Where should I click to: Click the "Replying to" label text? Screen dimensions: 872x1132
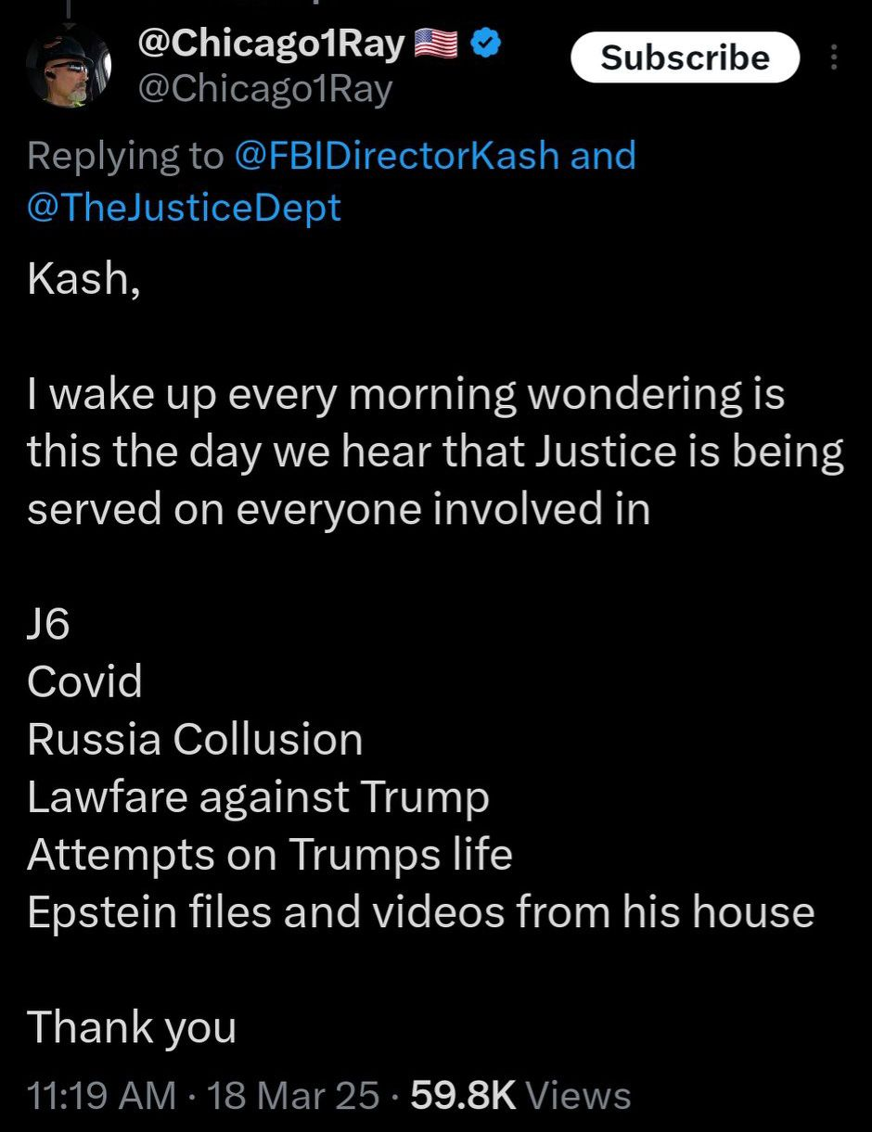coord(126,156)
